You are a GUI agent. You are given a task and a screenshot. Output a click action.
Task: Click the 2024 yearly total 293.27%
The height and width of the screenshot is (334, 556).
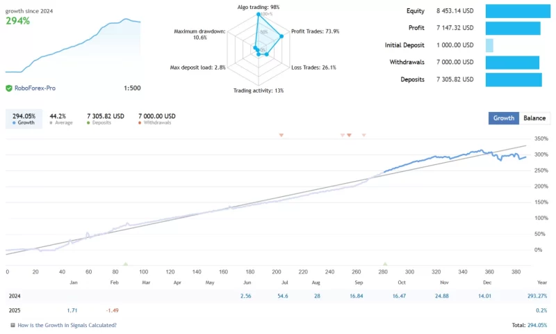tap(535, 296)
